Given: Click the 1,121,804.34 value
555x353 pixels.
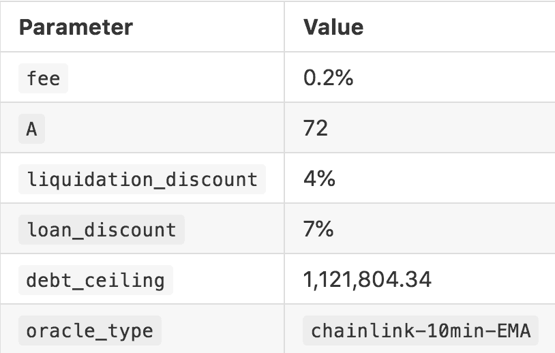Looking at the screenshot, I should coord(367,280).
